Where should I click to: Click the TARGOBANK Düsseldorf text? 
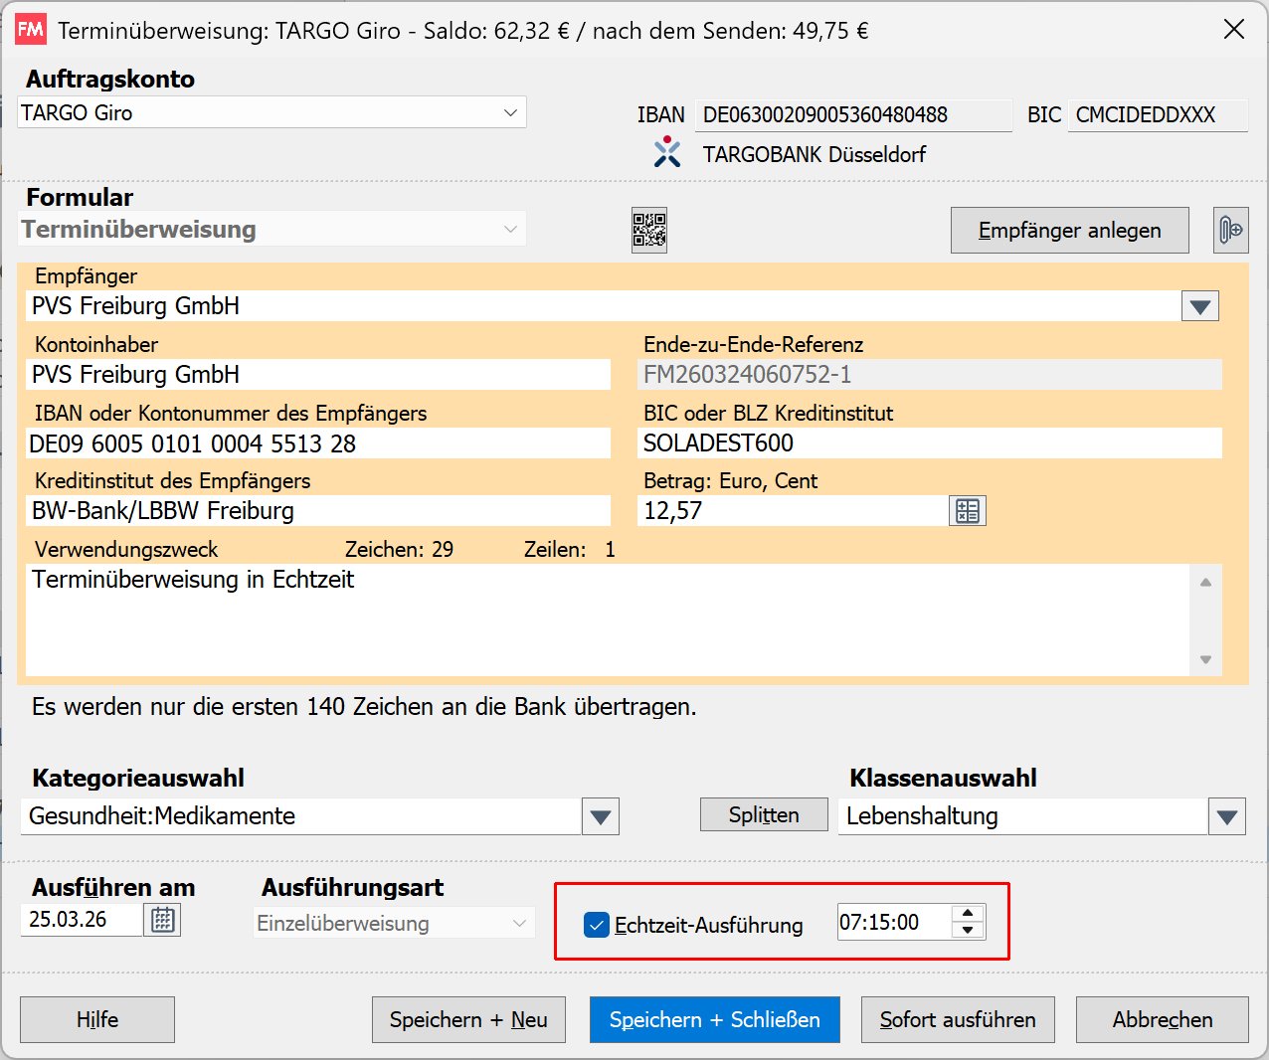point(815,154)
